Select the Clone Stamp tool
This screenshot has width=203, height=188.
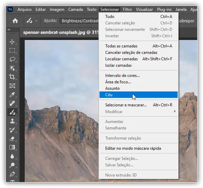(12, 121)
